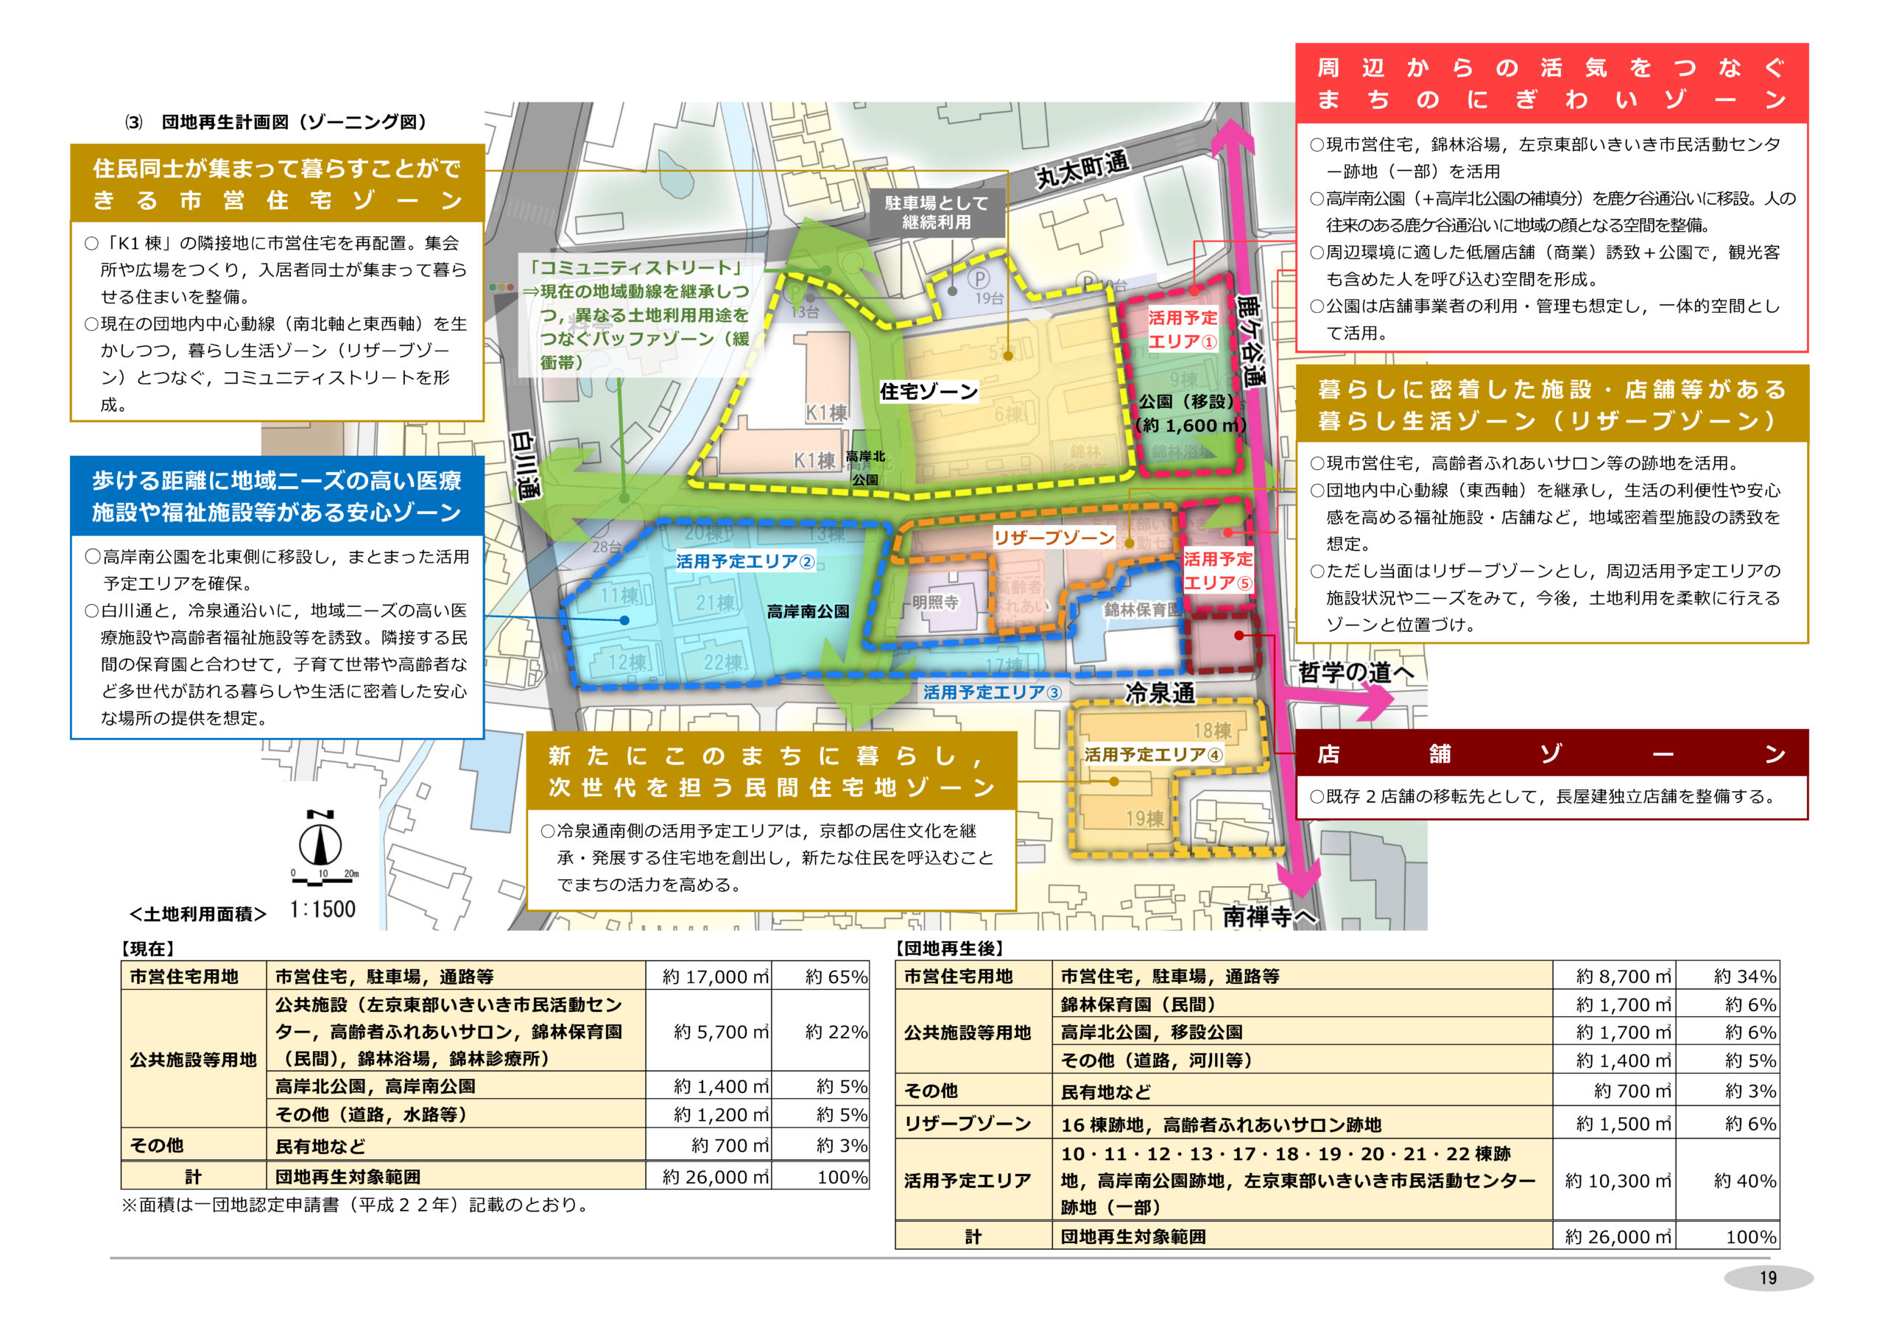Click the 活用予定エリア③ label
The height and width of the screenshot is (1333, 1885).
(992, 692)
